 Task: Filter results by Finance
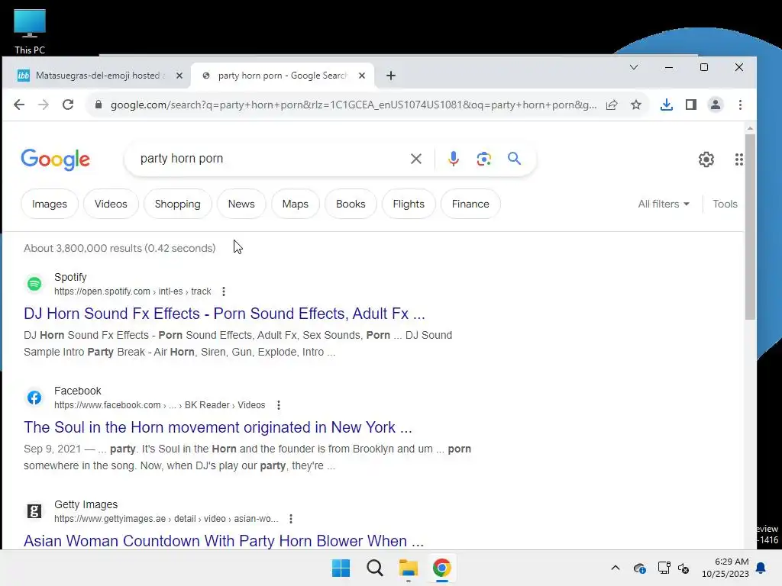470,204
